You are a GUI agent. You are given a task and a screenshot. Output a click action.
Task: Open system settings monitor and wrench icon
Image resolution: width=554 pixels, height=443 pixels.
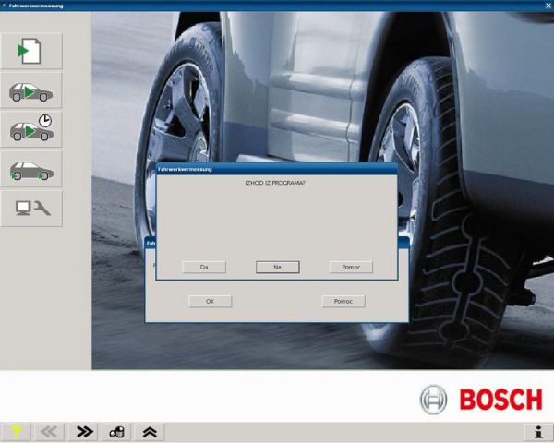(x=31, y=209)
